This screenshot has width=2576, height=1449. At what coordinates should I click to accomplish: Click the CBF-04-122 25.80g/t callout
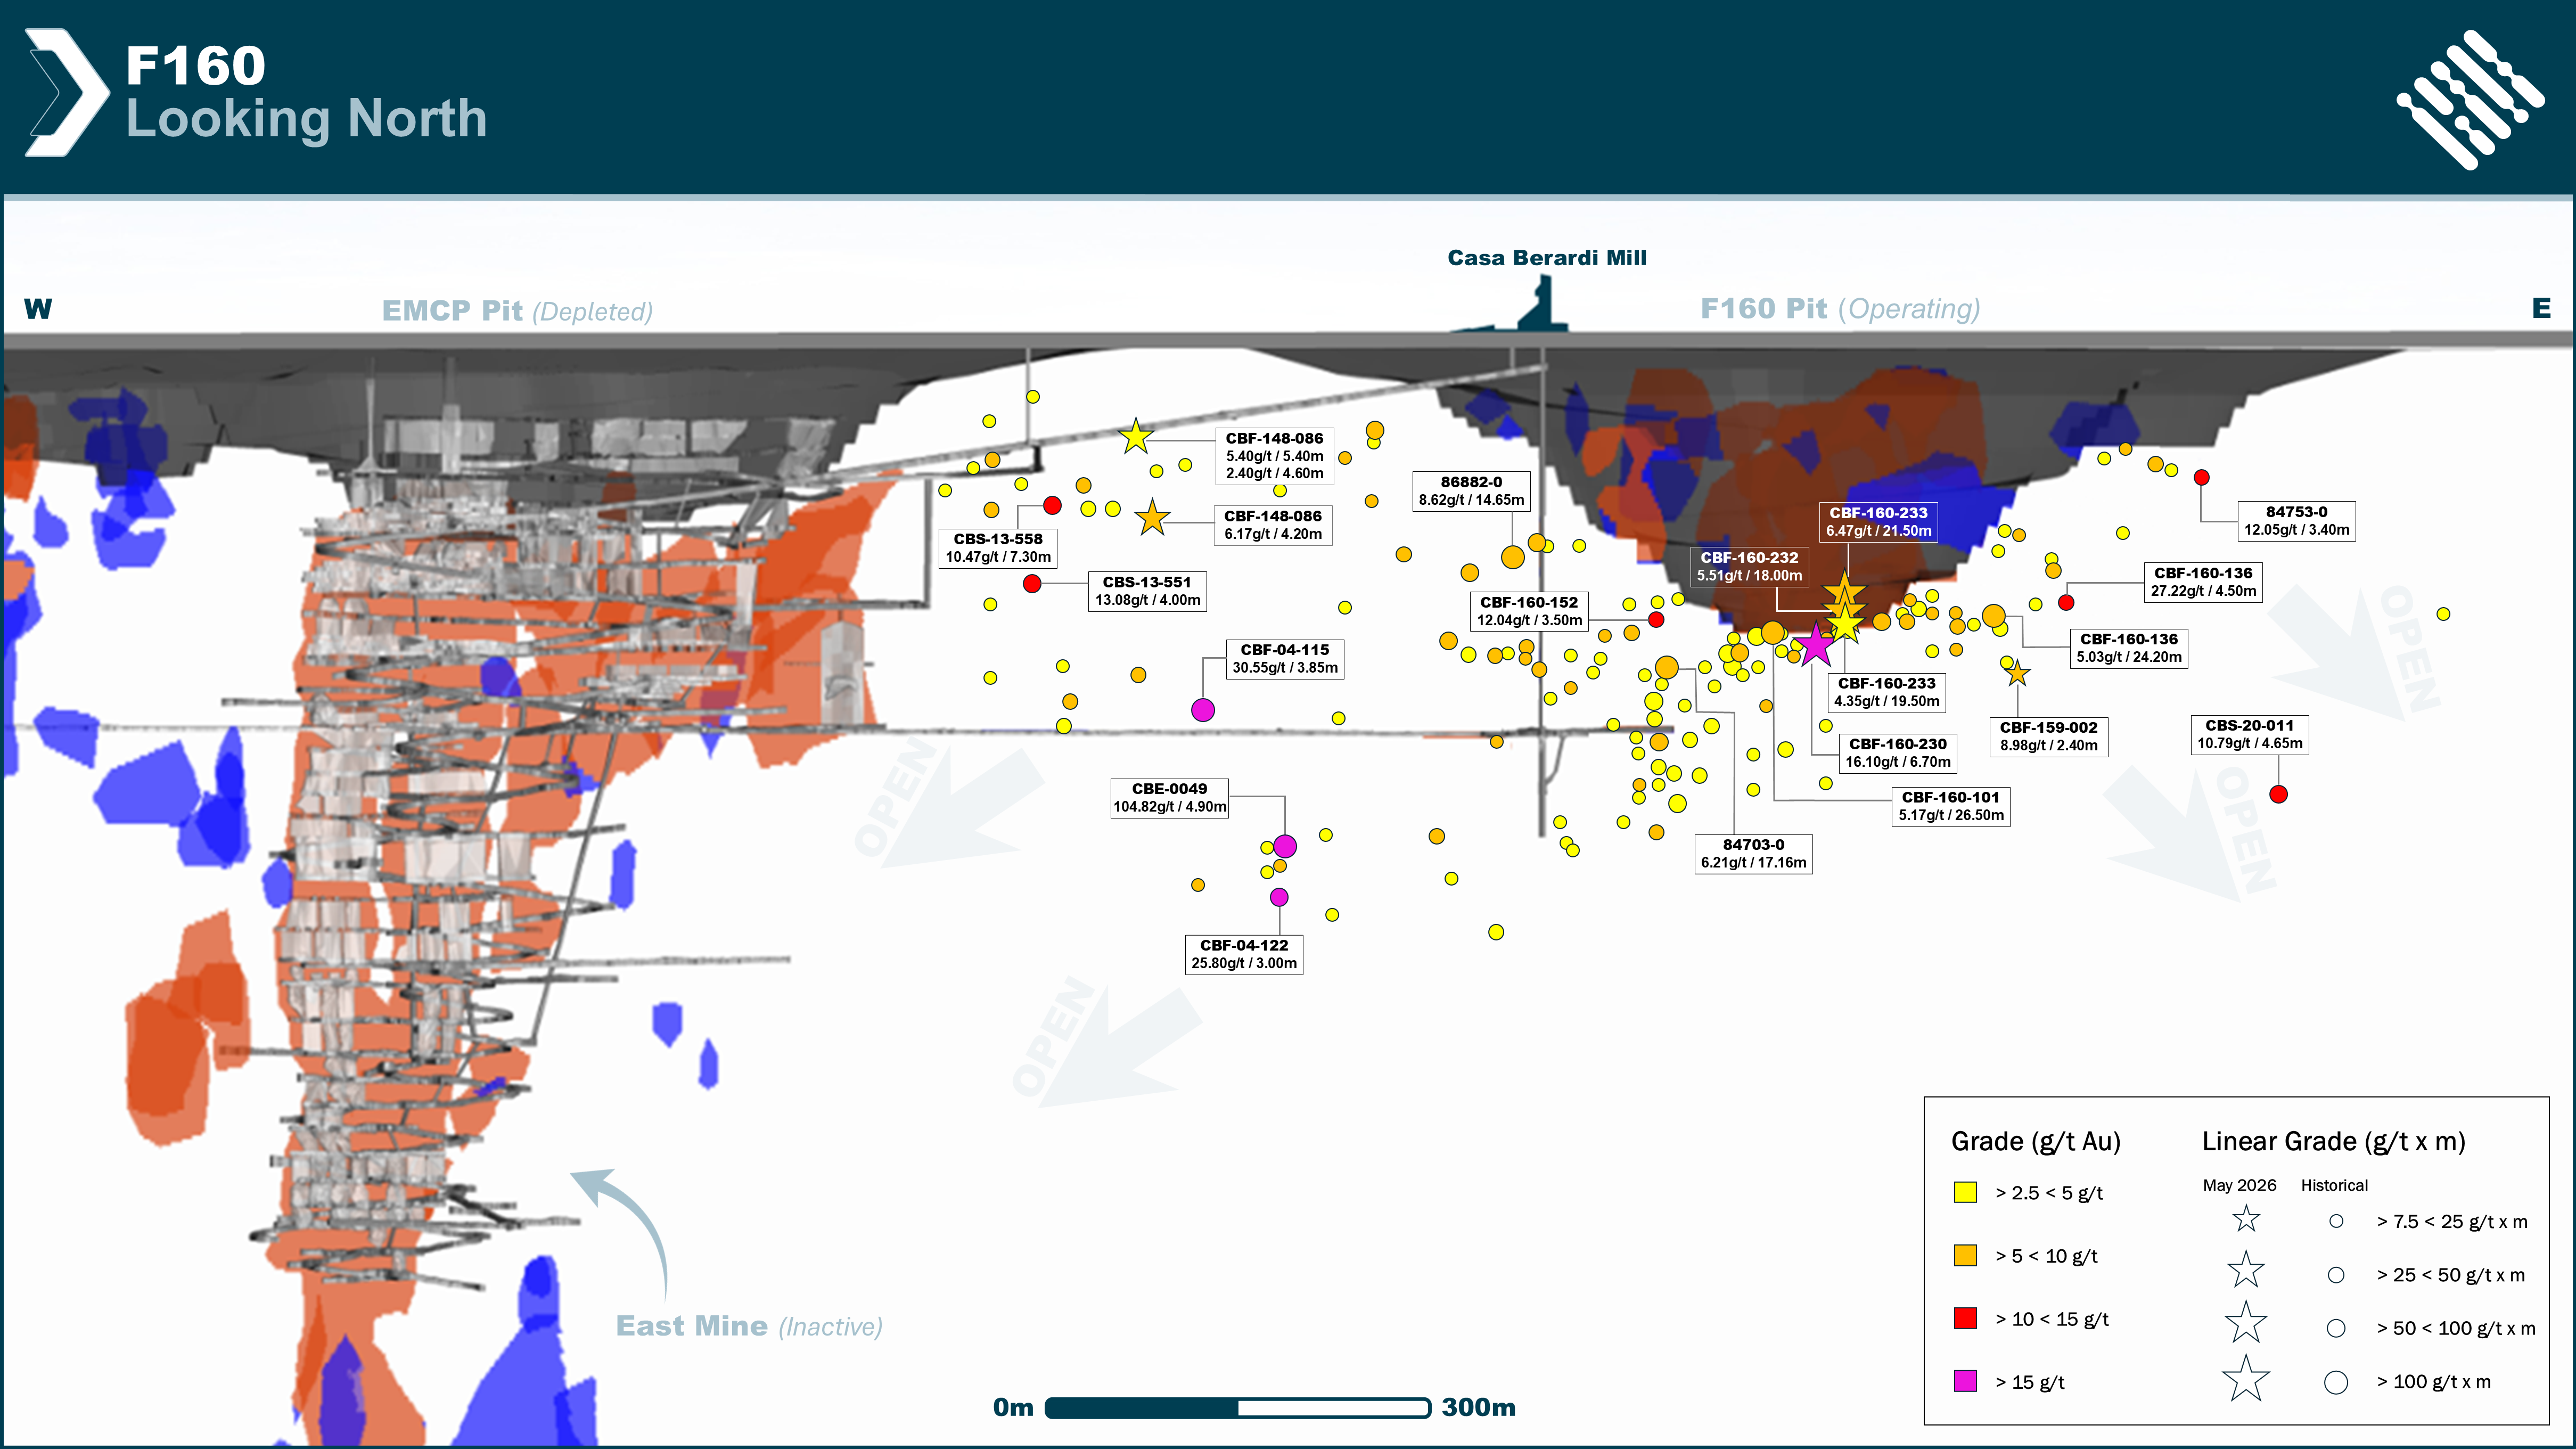1244,954
